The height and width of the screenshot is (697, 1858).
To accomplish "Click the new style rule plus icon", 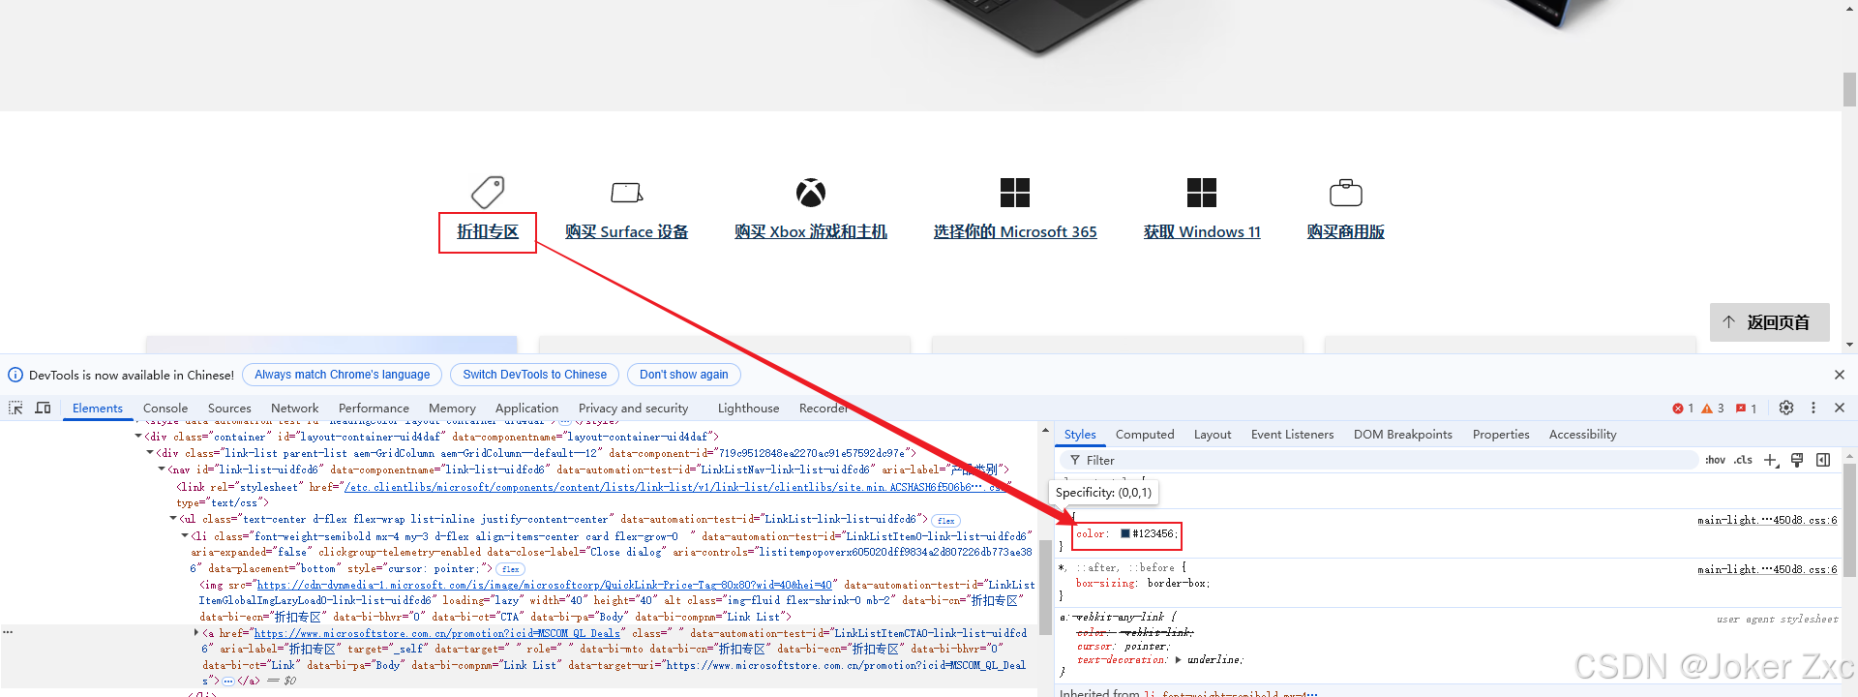I will coord(1771,461).
